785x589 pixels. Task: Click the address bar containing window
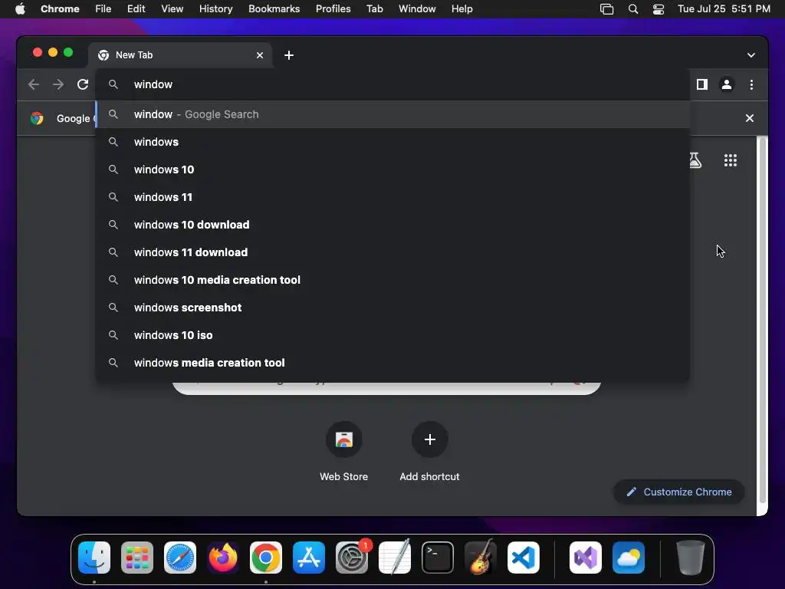[x=392, y=84]
